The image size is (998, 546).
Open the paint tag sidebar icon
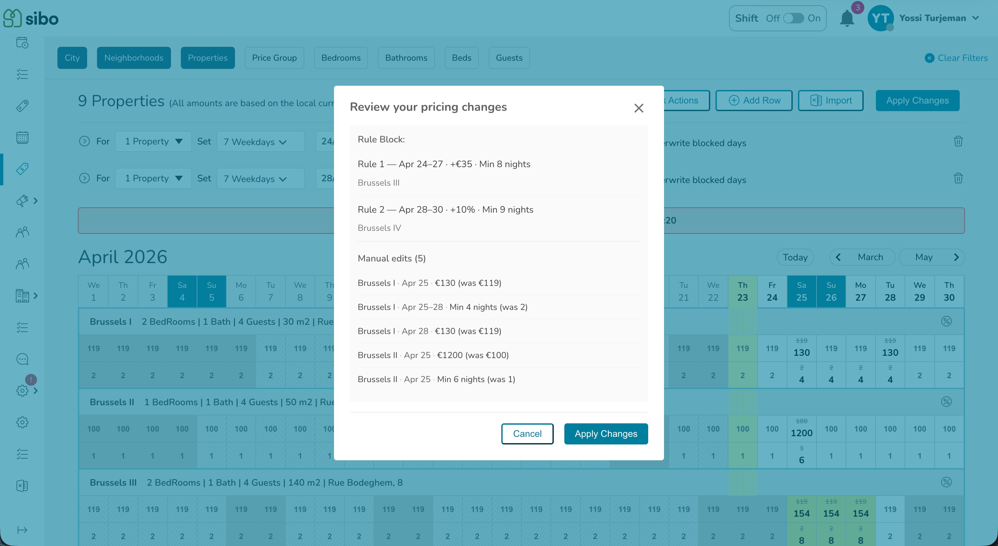[22, 200]
